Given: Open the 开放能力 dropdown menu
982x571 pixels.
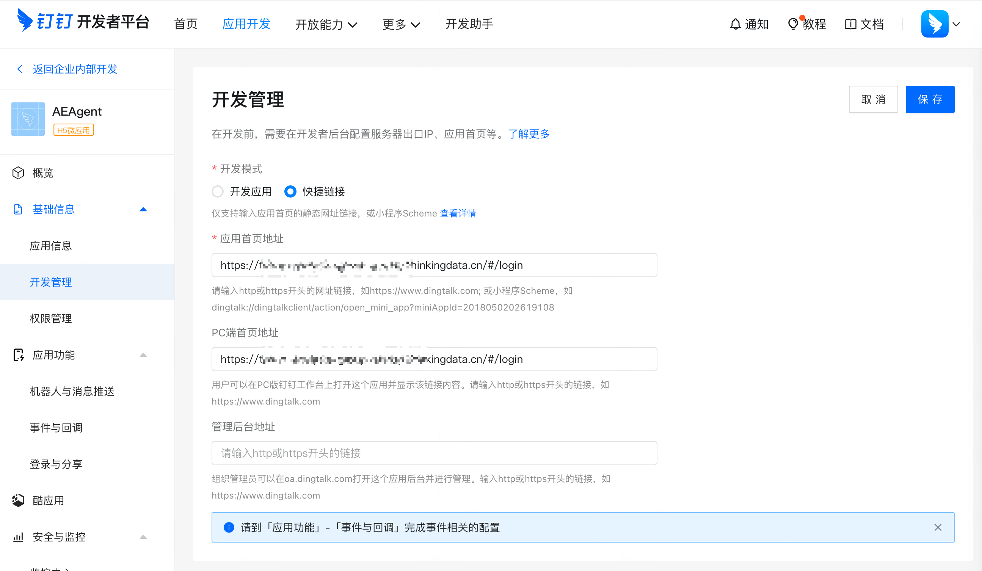Looking at the screenshot, I should (326, 24).
